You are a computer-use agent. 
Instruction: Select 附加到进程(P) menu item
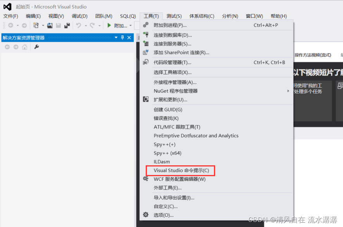click(217, 25)
